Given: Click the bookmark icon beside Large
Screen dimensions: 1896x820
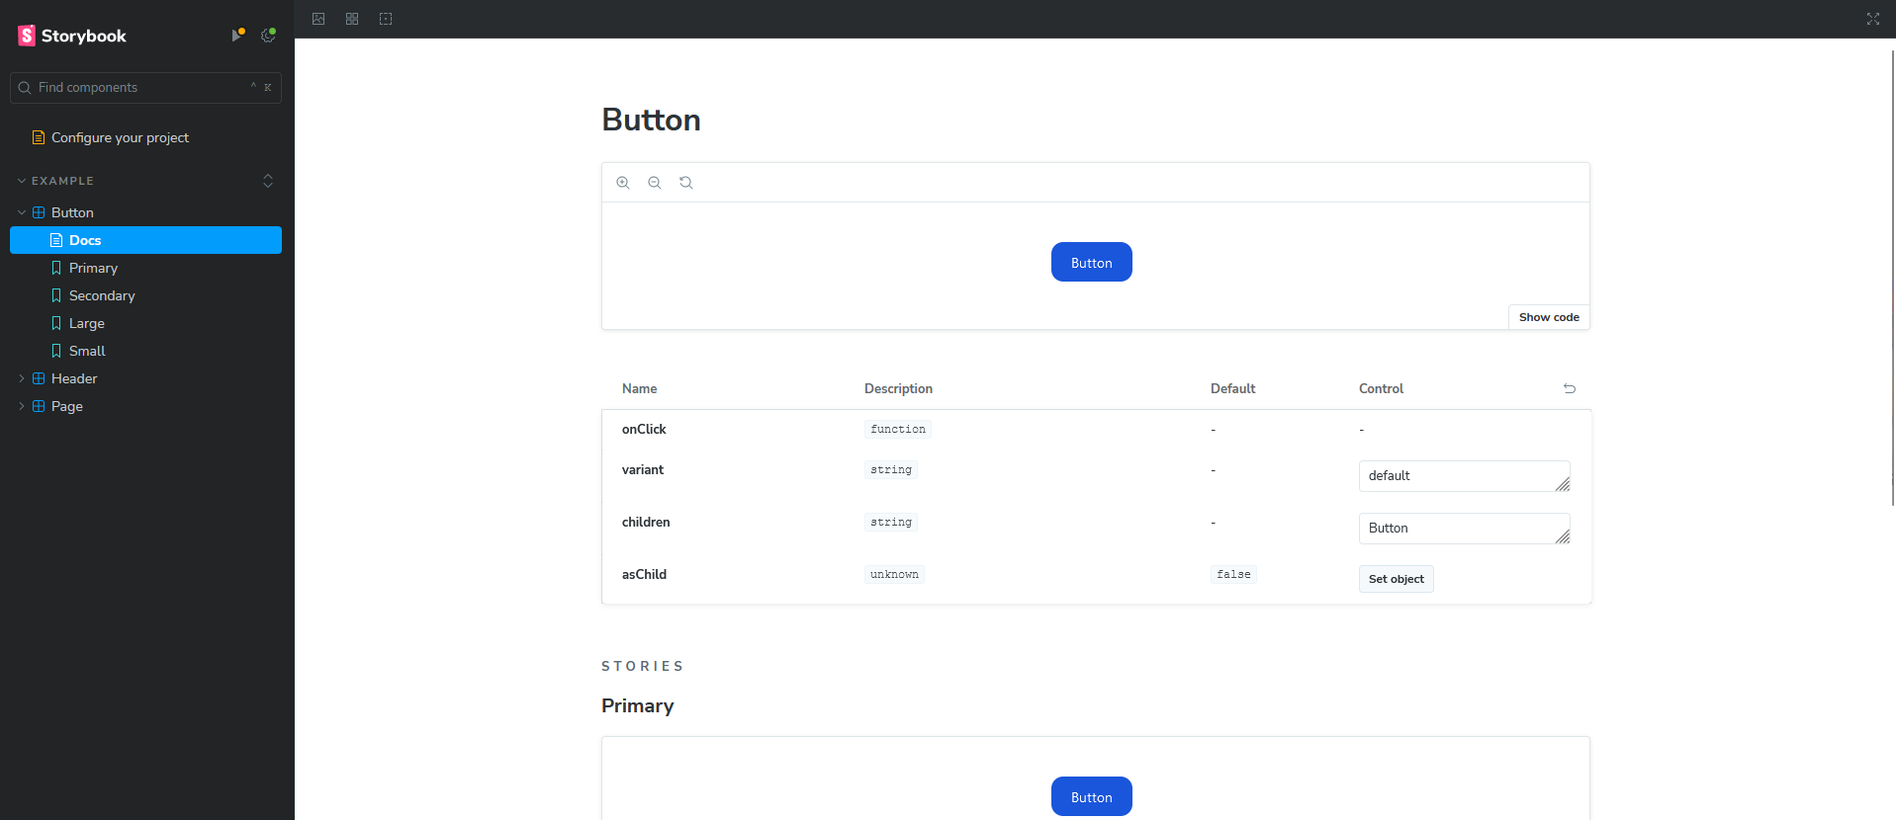Looking at the screenshot, I should coord(56,323).
